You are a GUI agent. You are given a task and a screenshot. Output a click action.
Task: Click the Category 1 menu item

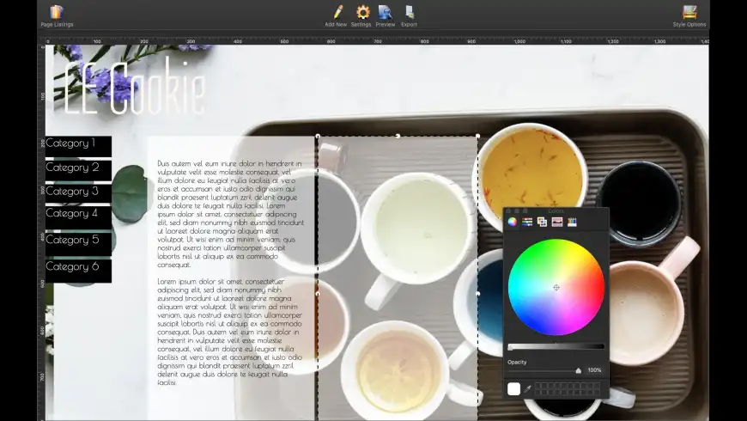point(79,146)
